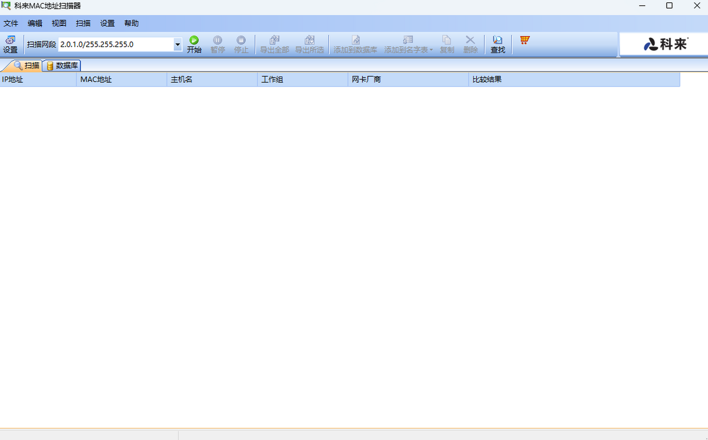Start scanning with the green 开始 button
Viewport: 708px width, 440px height.
(x=194, y=44)
